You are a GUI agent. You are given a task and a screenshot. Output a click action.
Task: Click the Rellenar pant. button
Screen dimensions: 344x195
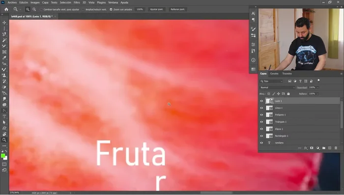[x=178, y=9]
